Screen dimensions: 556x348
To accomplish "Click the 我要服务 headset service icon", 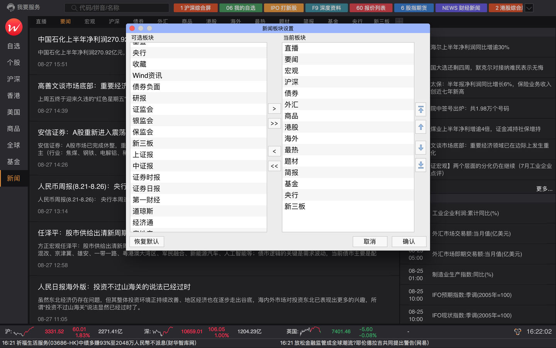I will tap(11, 7).
